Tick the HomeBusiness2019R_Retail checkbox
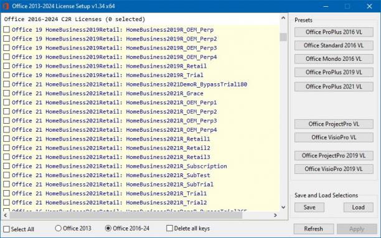Viewport: 381px width, 238px height. click(x=7, y=66)
